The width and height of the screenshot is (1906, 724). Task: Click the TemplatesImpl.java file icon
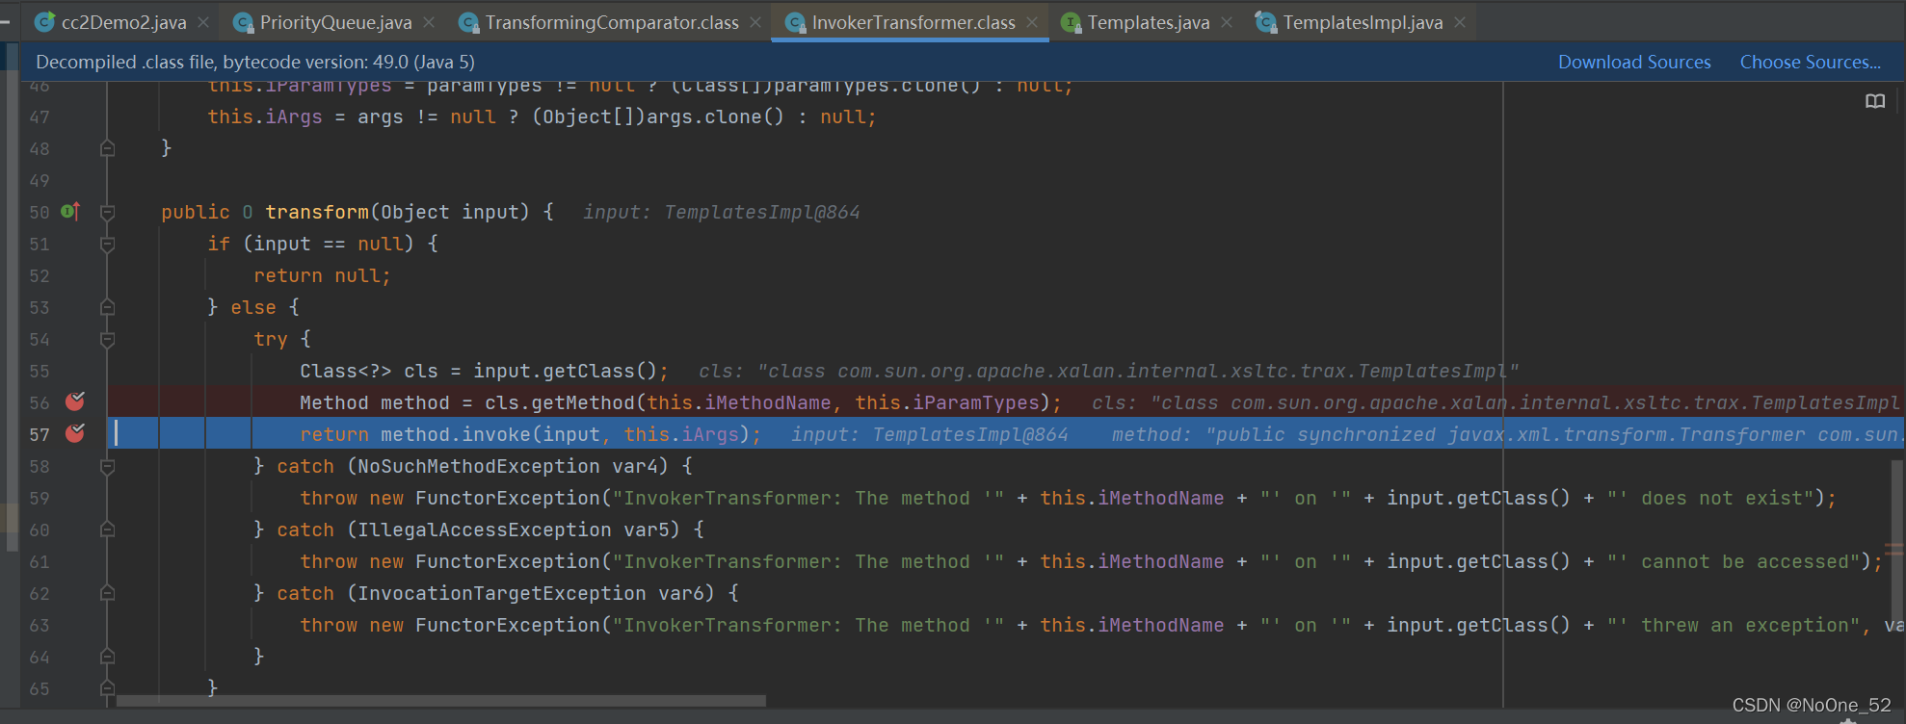coord(1266,22)
